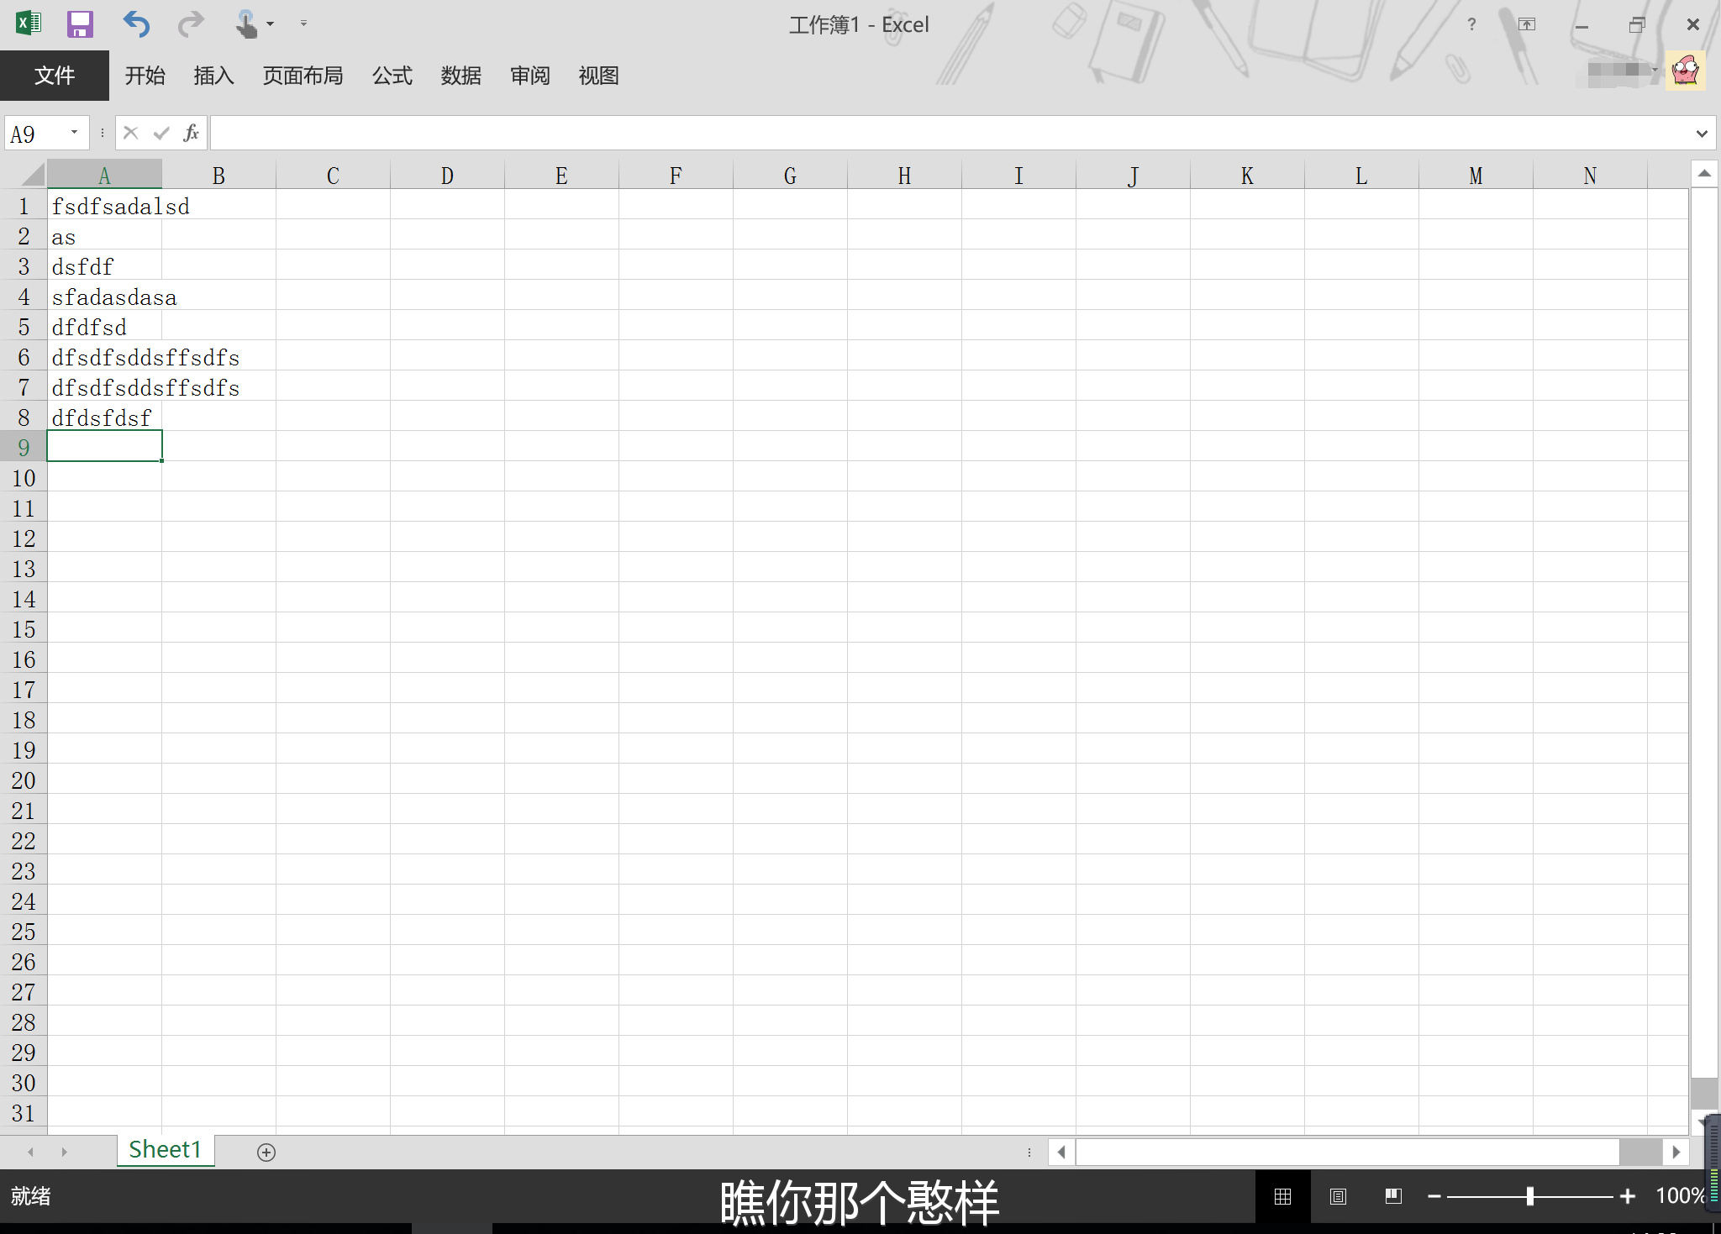This screenshot has width=1721, height=1234.
Task: Toggle touch/mouse mode icon
Action: tap(245, 24)
